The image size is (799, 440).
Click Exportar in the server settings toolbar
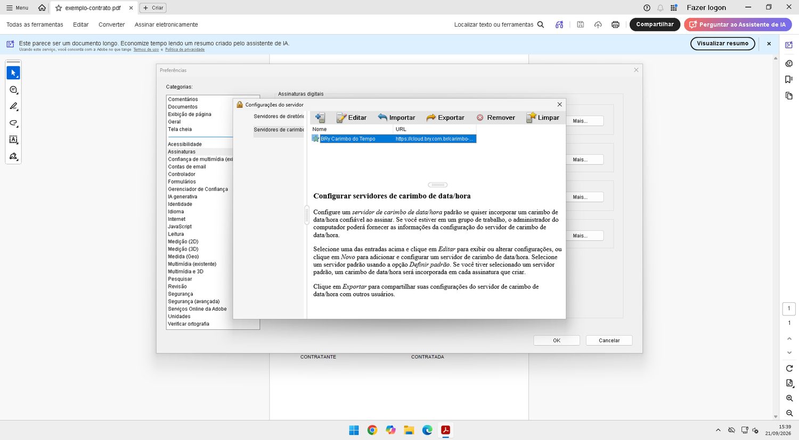(x=445, y=118)
